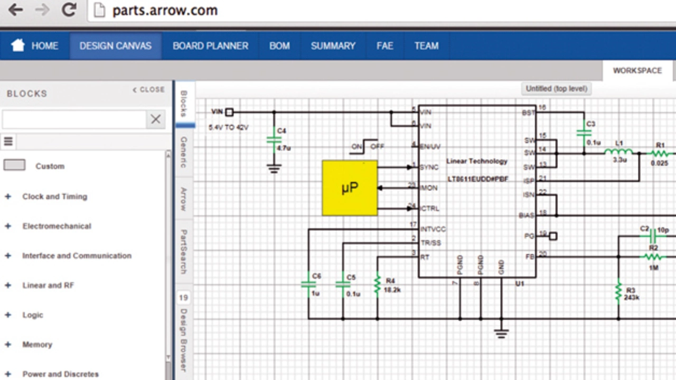Select resistor R2 on the schematic
Image resolution: width=676 pixels, height=380 pixels.
pos(653,257)
